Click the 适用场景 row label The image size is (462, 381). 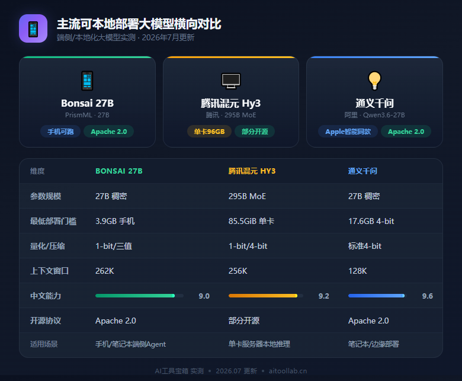tap(44, 344)
